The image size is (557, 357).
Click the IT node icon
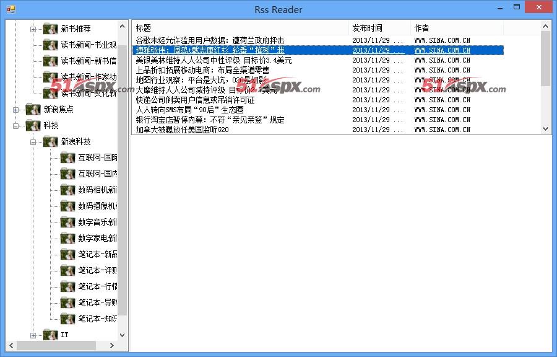coord(50,335)
